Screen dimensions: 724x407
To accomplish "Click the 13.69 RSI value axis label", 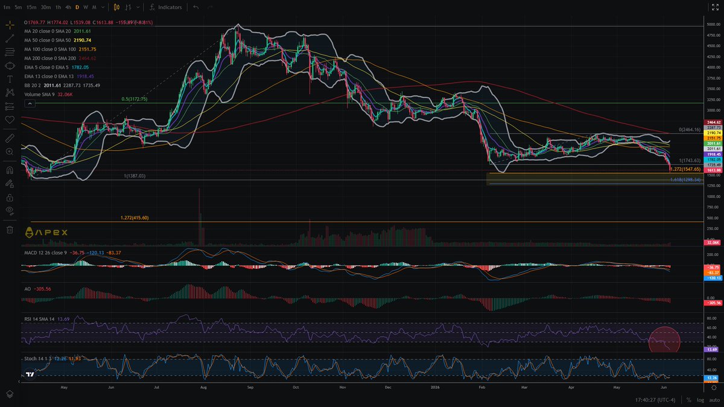I will 713,349.
